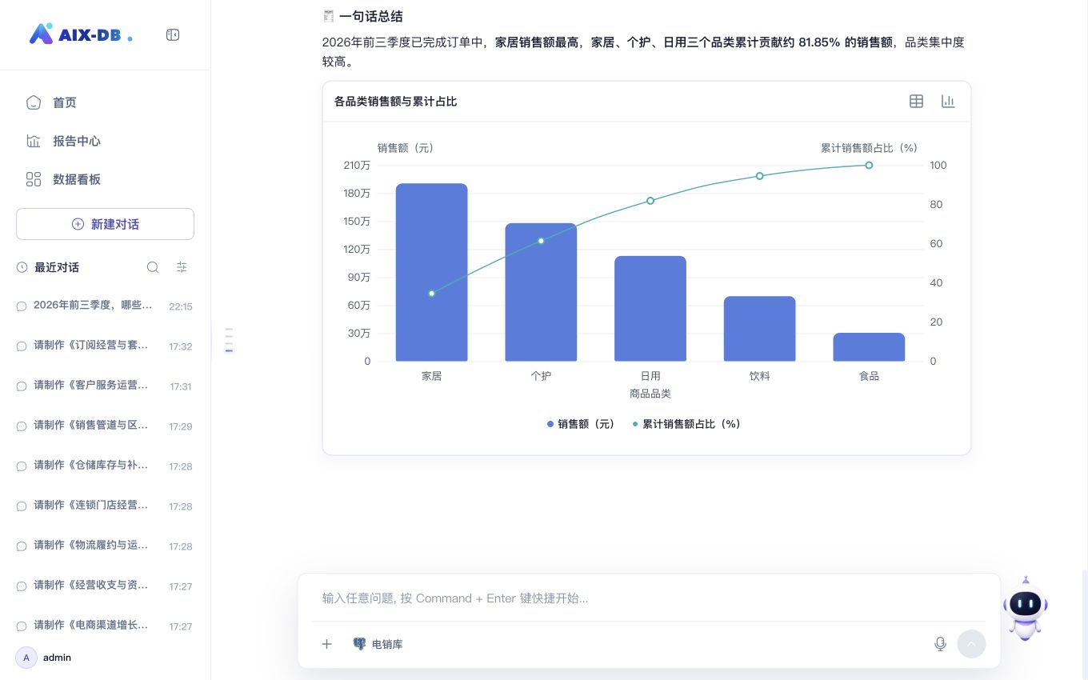Switch chart to table view icon
The image size is (1088, 680).
[916, 101]
